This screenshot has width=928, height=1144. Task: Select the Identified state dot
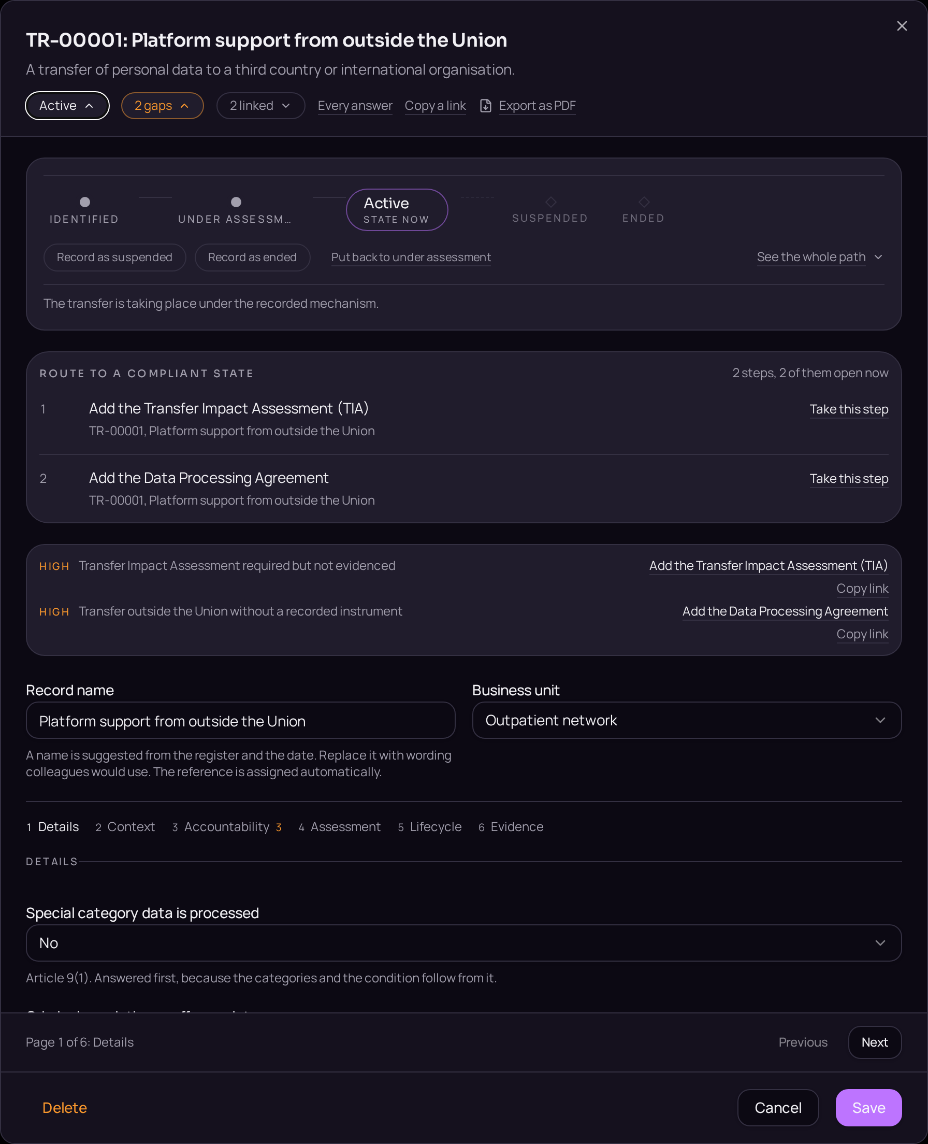tap(84, 202)
